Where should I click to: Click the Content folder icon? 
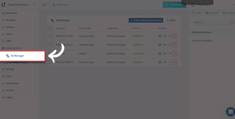3,27
